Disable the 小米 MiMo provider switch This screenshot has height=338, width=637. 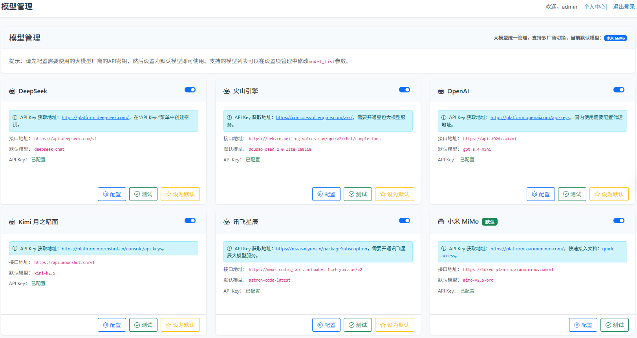coord(619,221)
